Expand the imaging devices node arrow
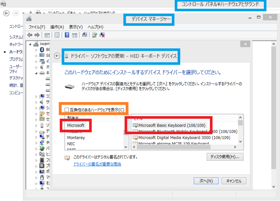280x201 pixels. coord(36,62)
